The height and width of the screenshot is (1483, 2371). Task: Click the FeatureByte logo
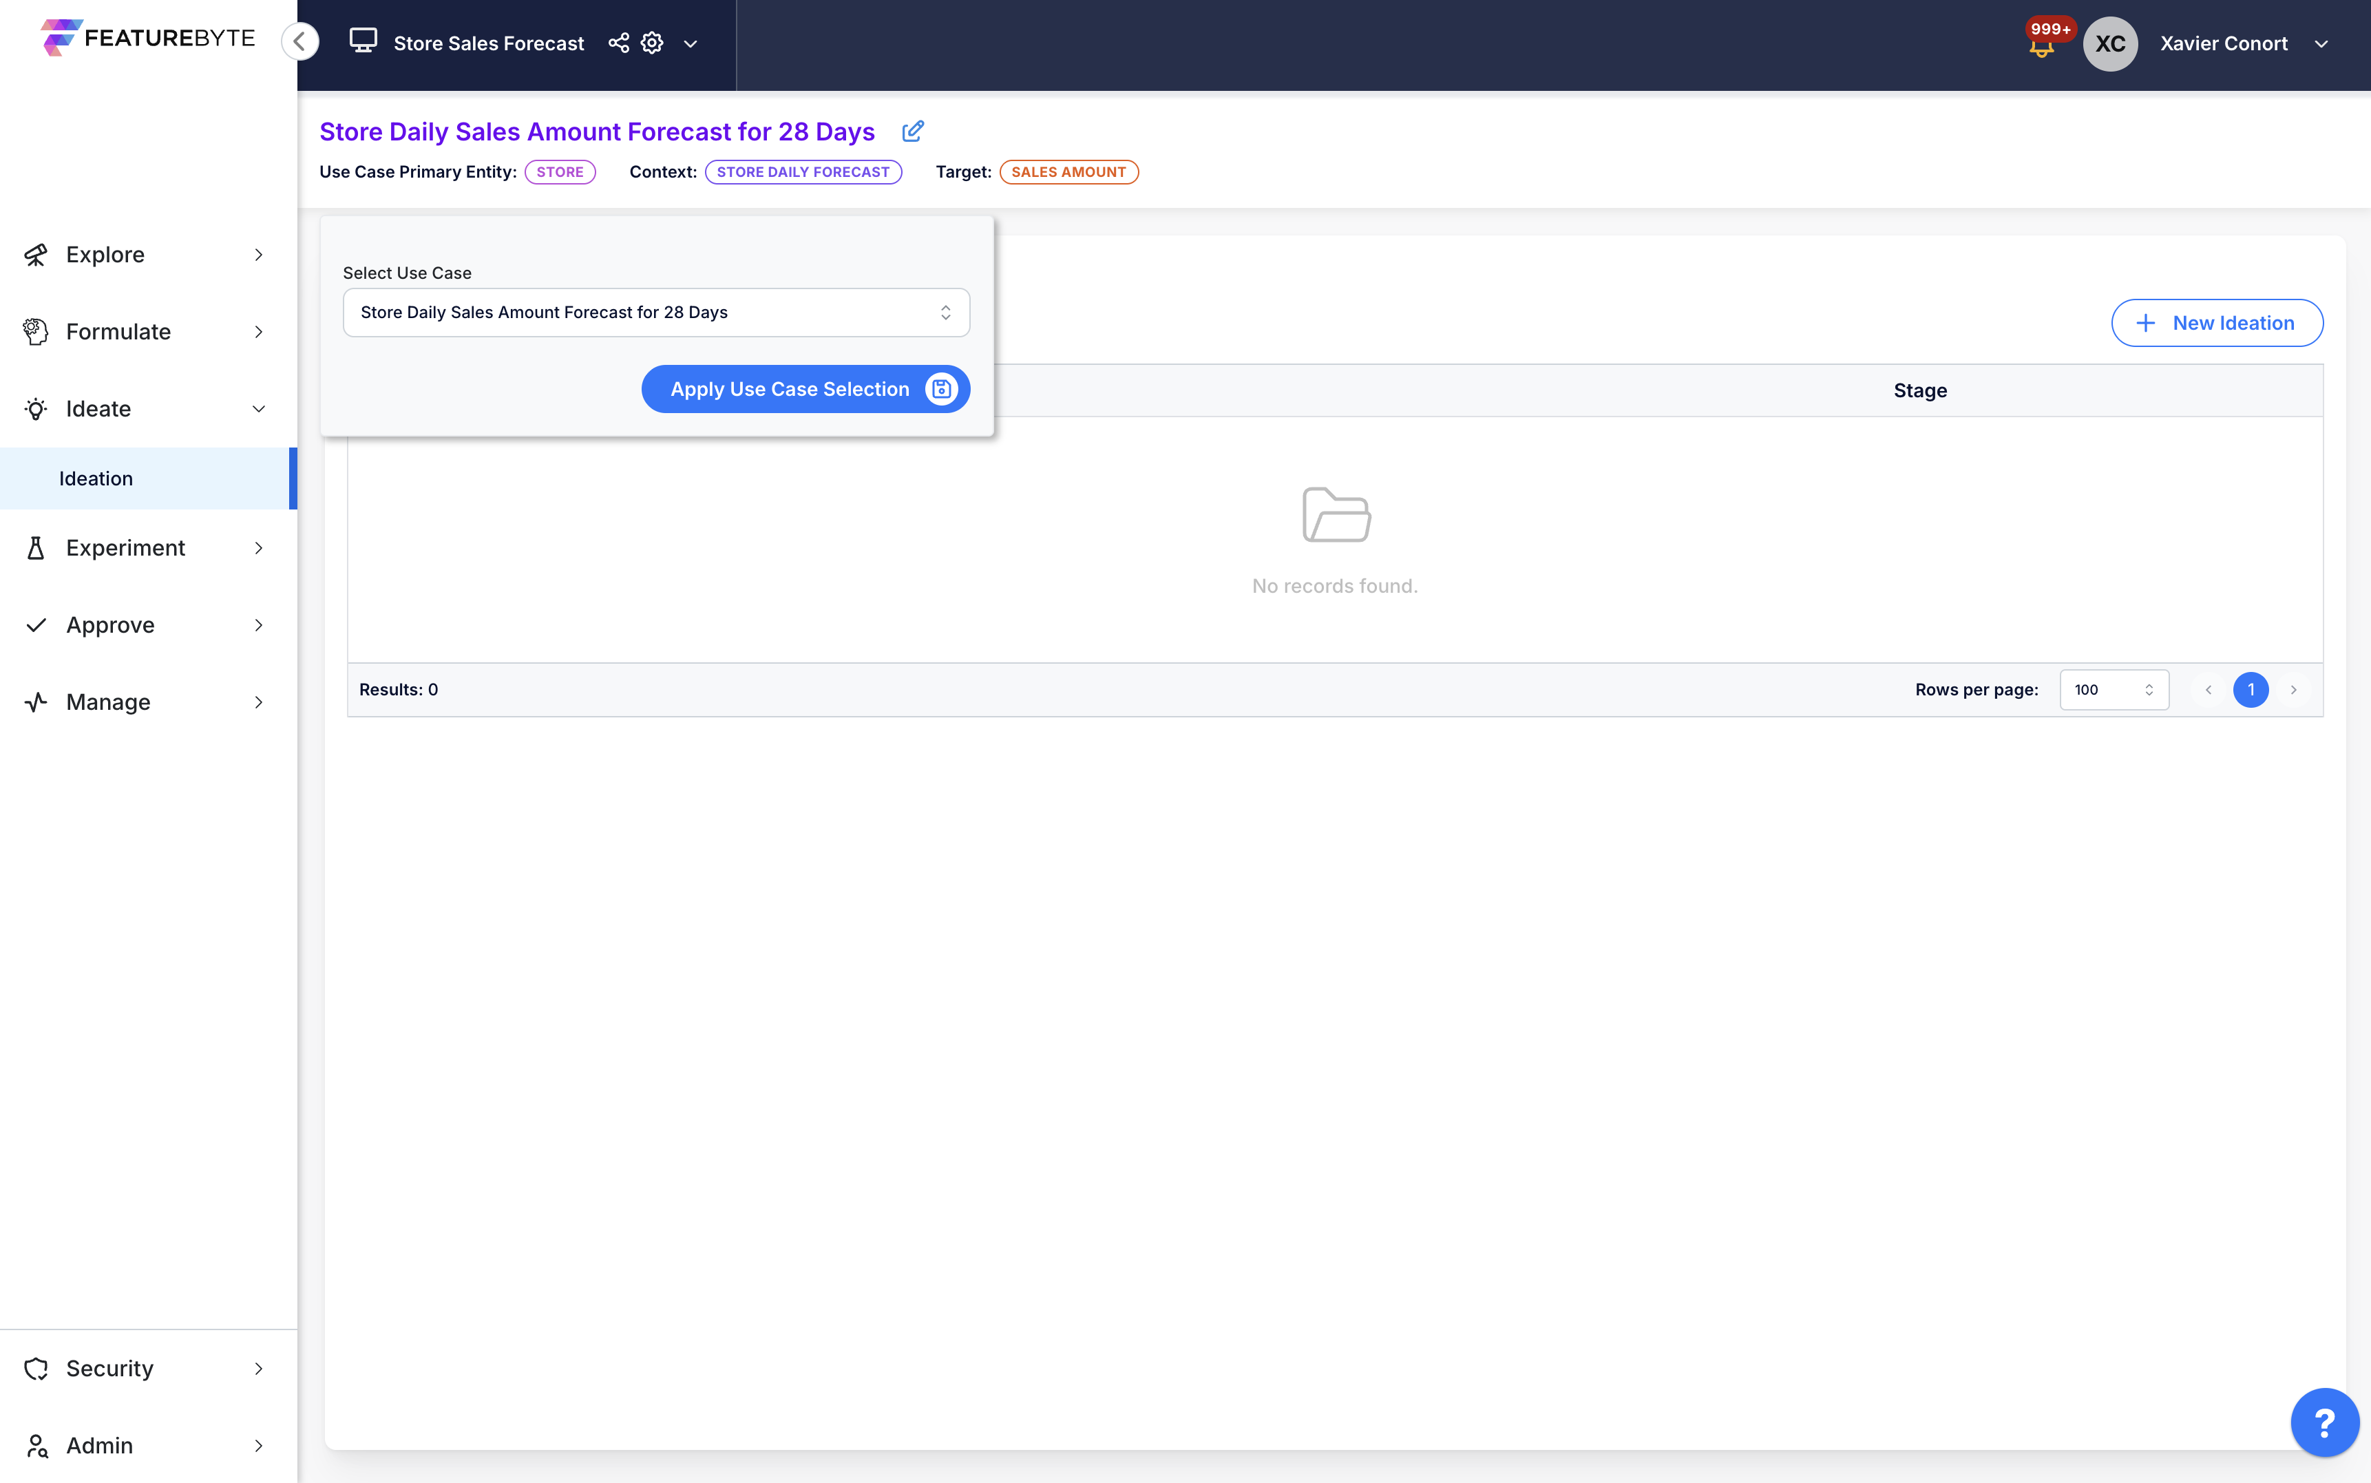(148, 37)
